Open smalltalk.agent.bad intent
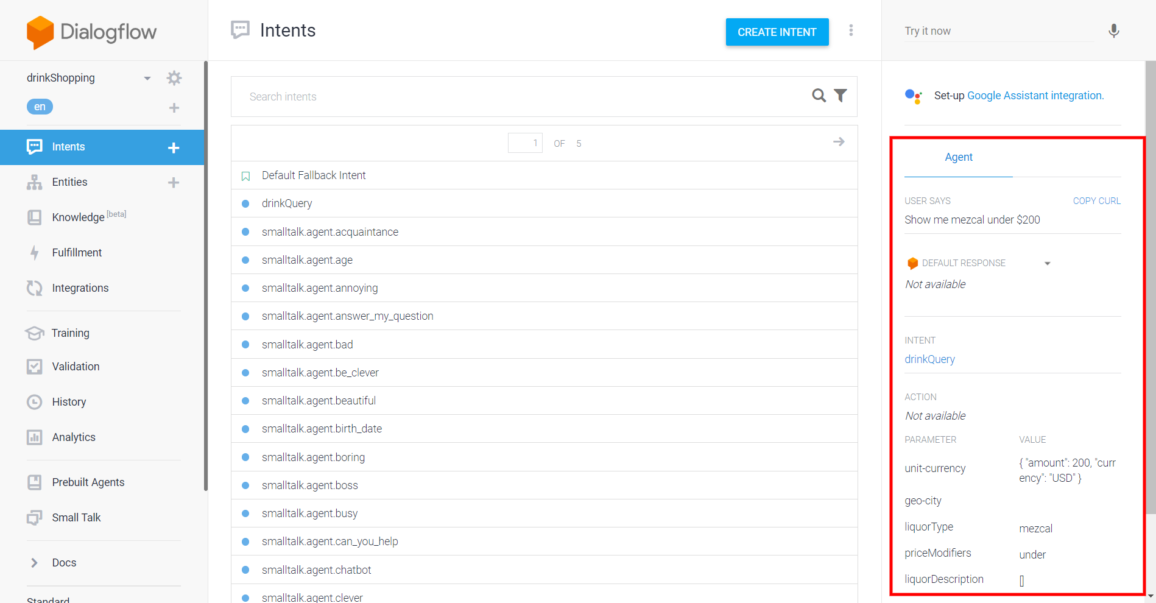 545,345
